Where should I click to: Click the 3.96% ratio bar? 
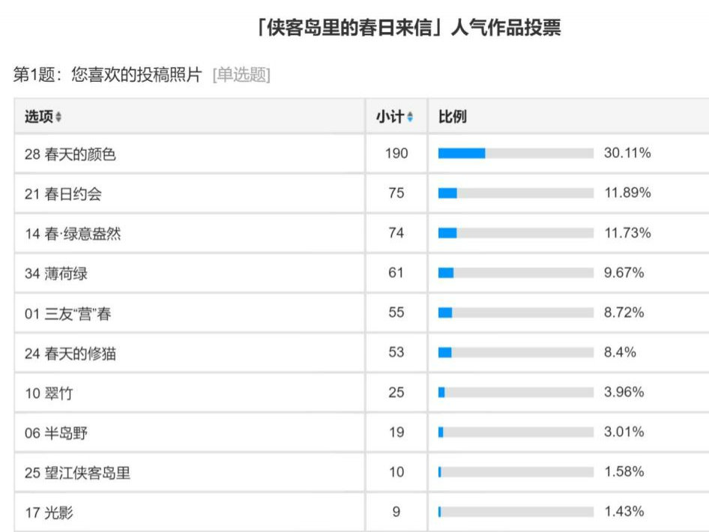516,392
